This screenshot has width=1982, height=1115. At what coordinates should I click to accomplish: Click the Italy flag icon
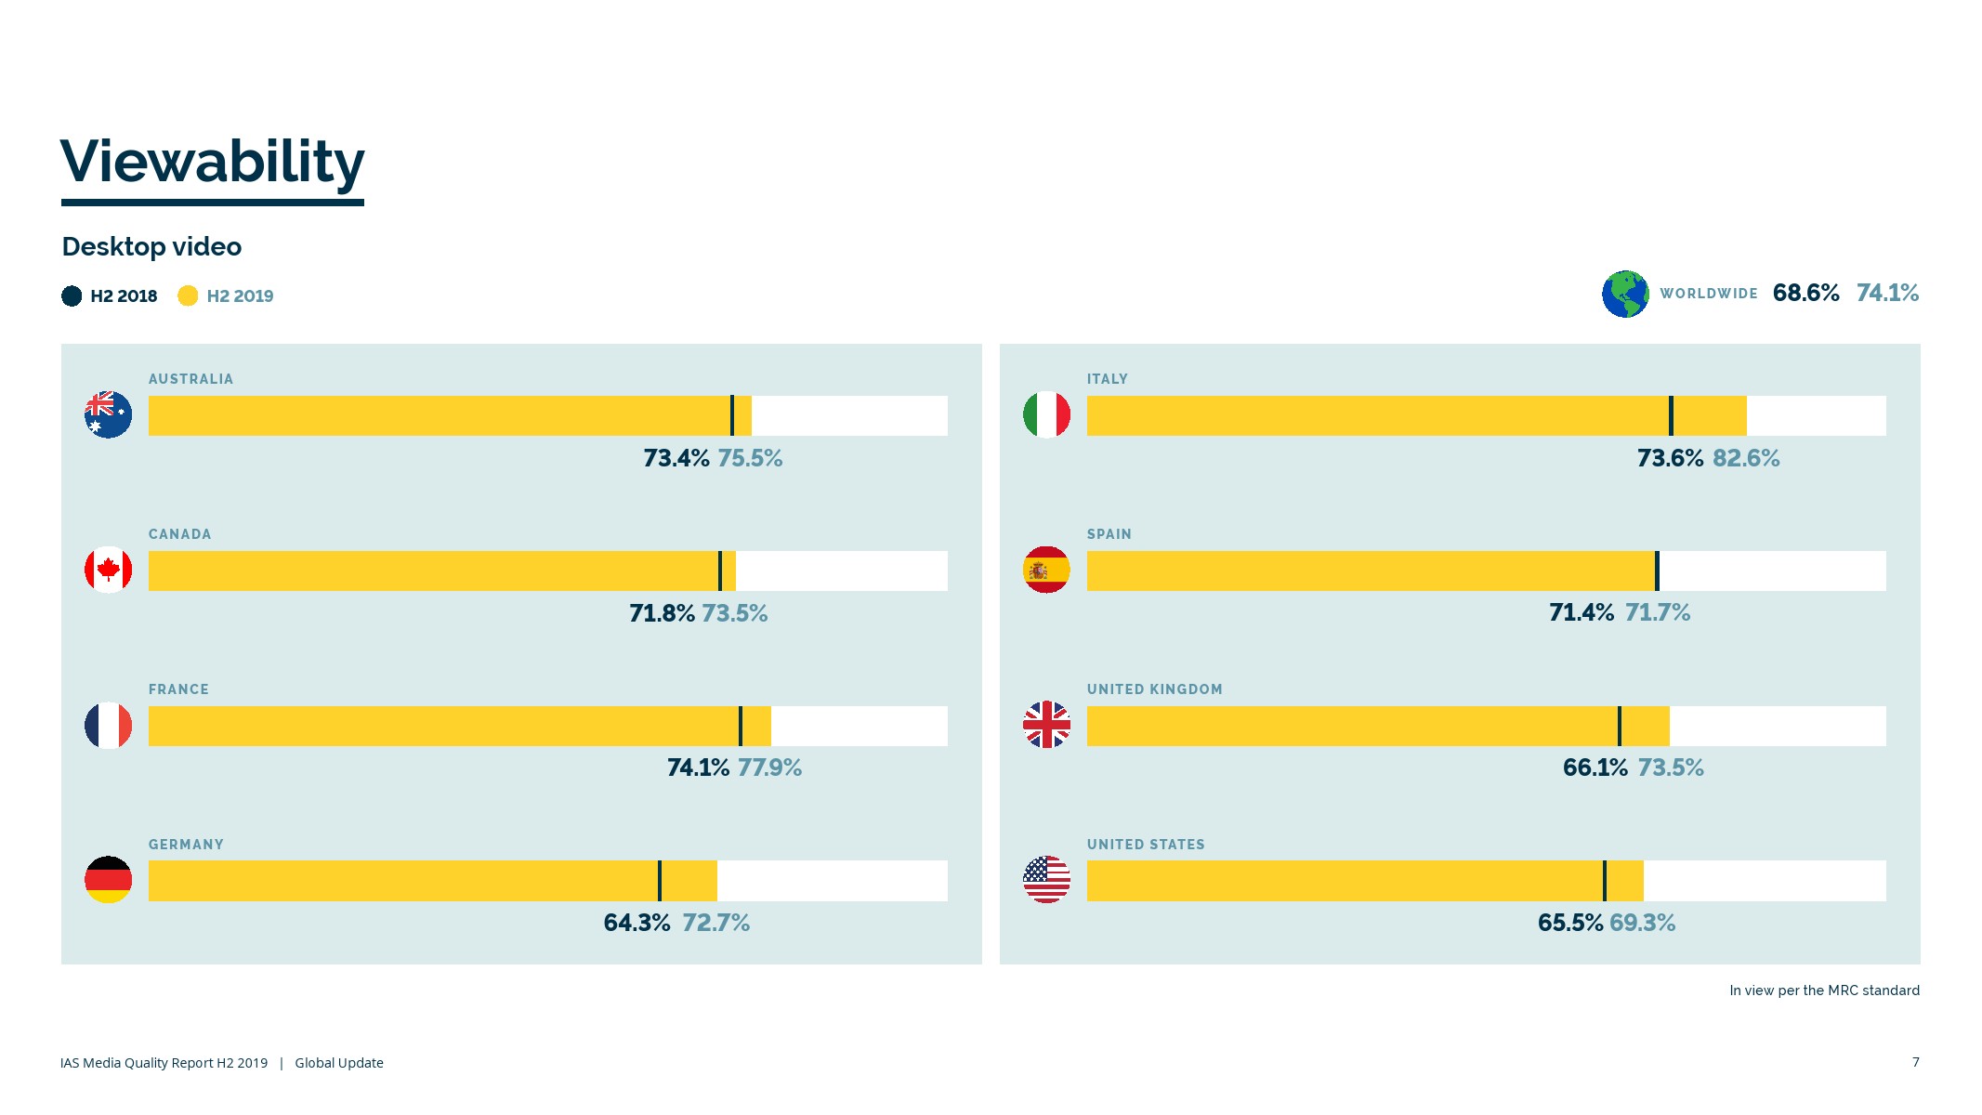1046,414
